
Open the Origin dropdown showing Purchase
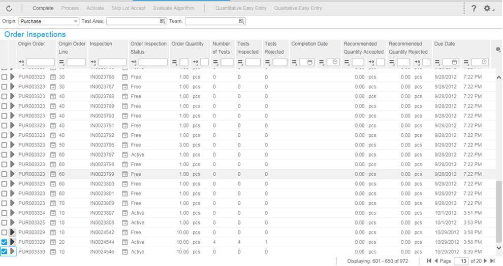pos(76,21)
